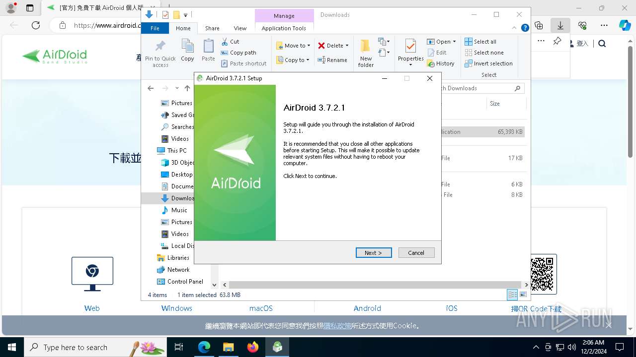Click History in the ribbon
The image size is (636, 357).
click(x=441, y=63)
